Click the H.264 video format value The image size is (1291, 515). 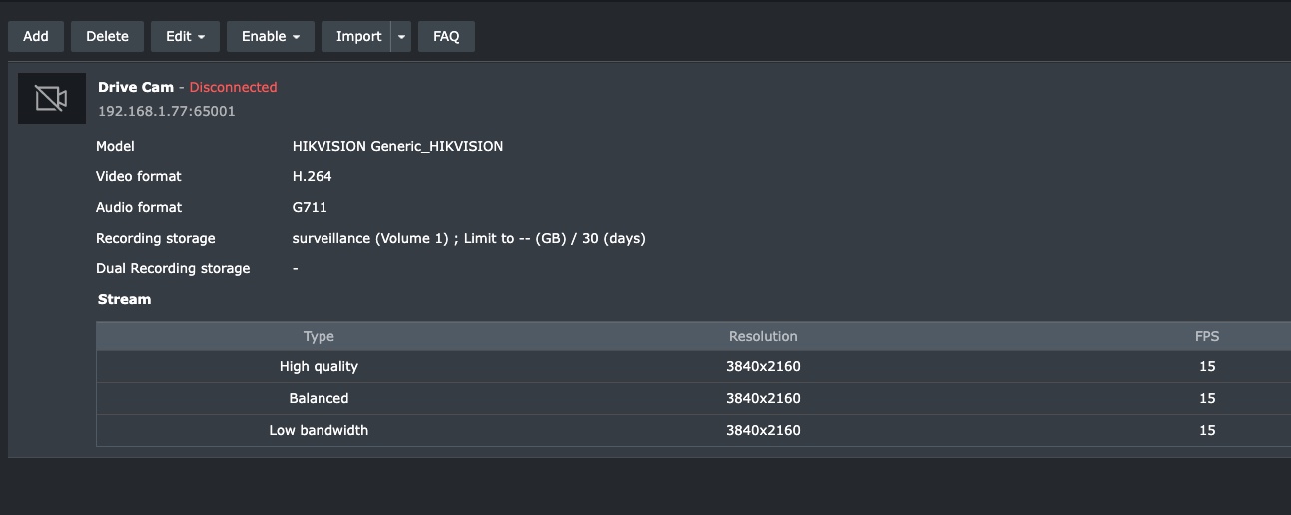tap(312, 176)
